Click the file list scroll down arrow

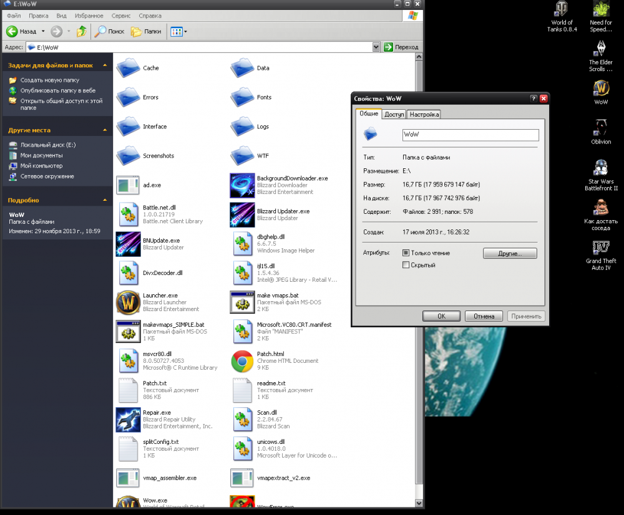[419, 503]
